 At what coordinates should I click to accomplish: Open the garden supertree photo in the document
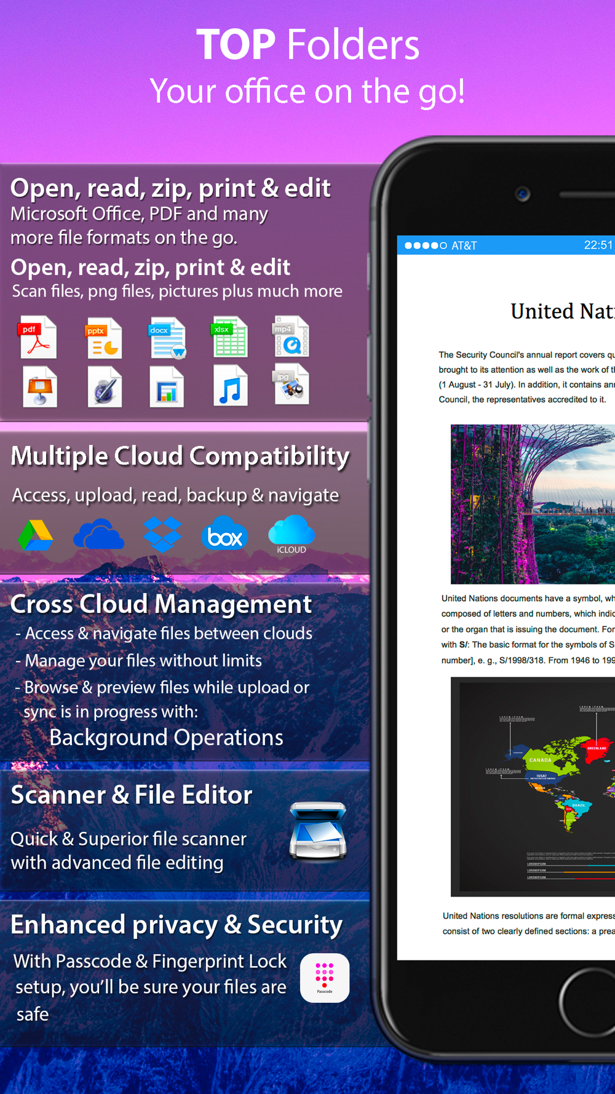533,504
